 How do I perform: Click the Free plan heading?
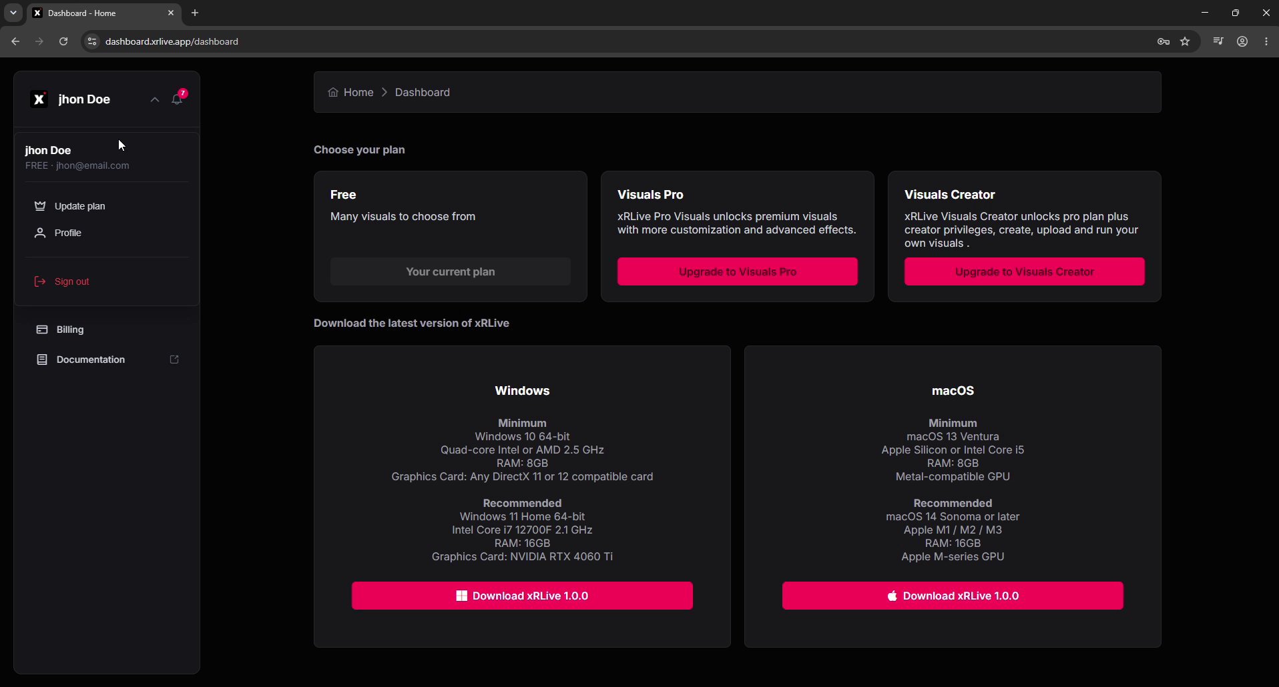click(343, 195)
